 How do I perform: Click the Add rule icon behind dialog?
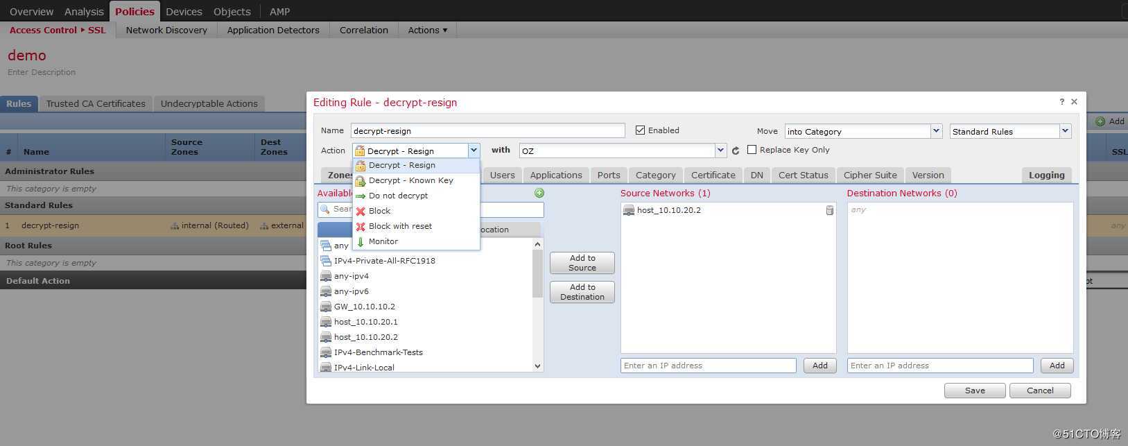tap(1100, 121)
